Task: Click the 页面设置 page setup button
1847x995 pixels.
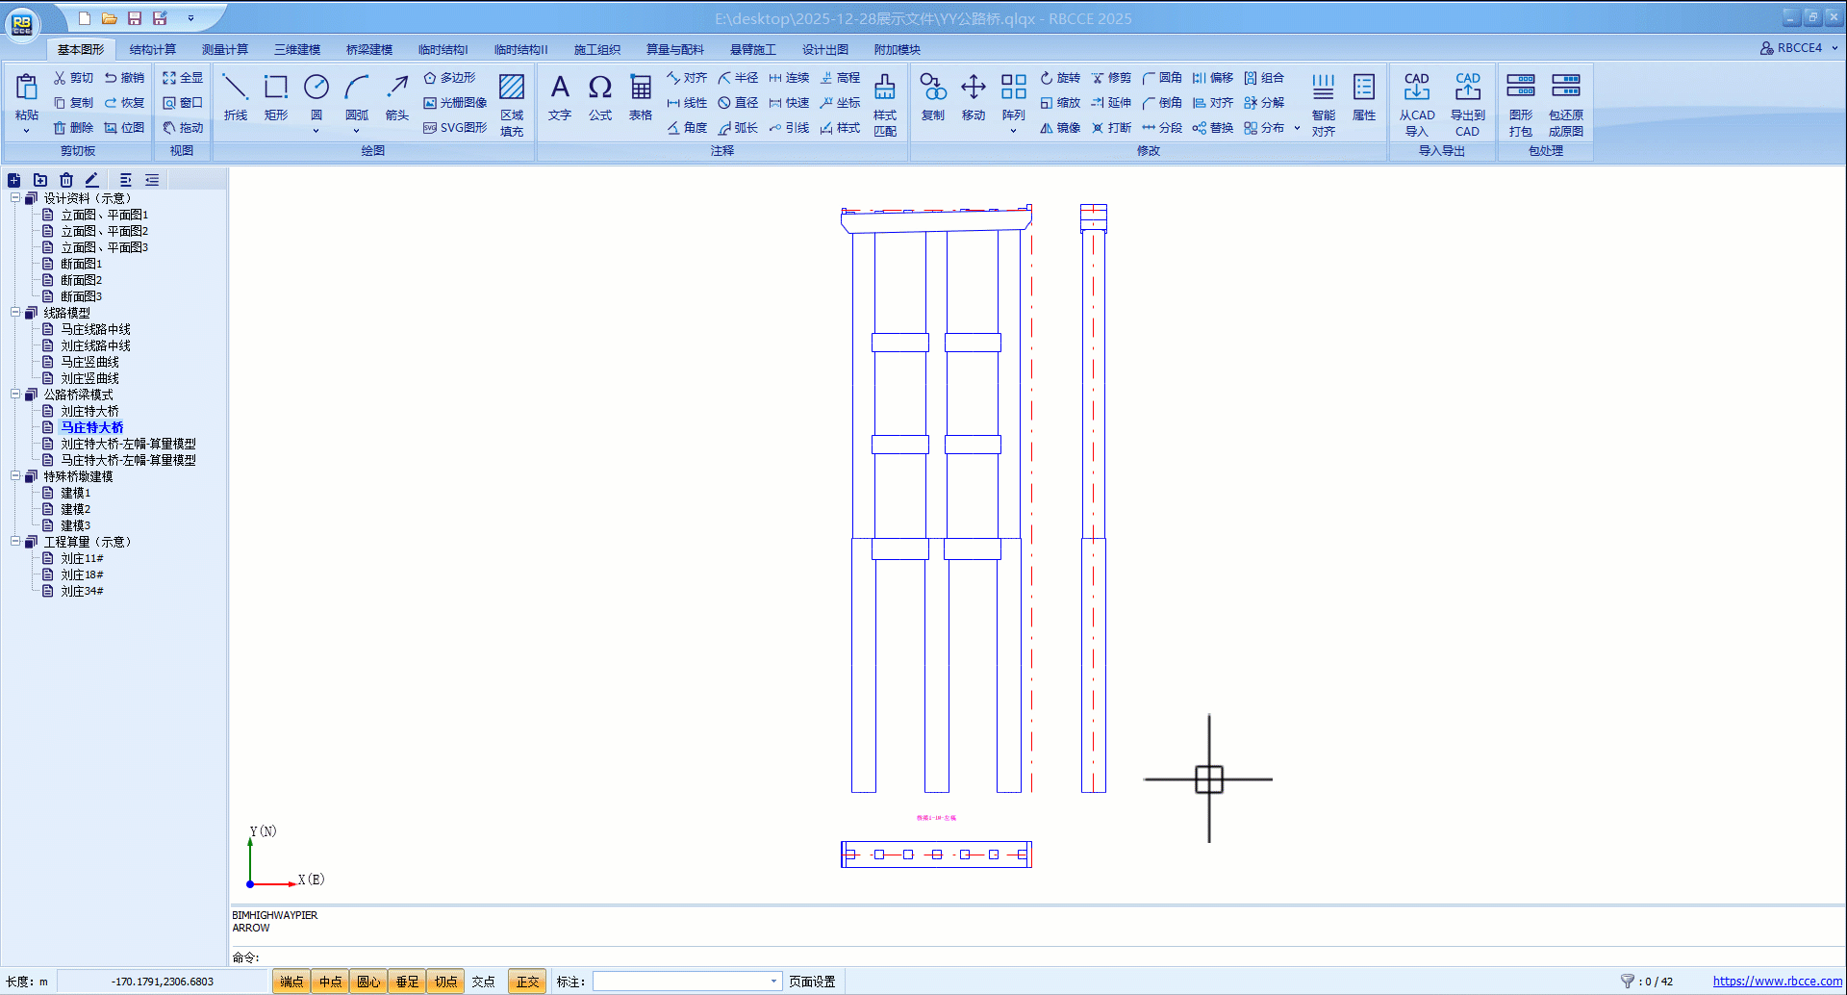Action: point(812,982)
